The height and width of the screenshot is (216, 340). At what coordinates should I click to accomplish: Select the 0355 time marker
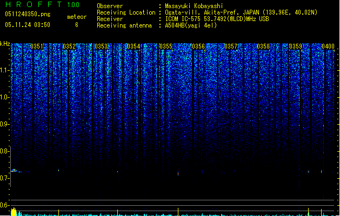(166, 46)
